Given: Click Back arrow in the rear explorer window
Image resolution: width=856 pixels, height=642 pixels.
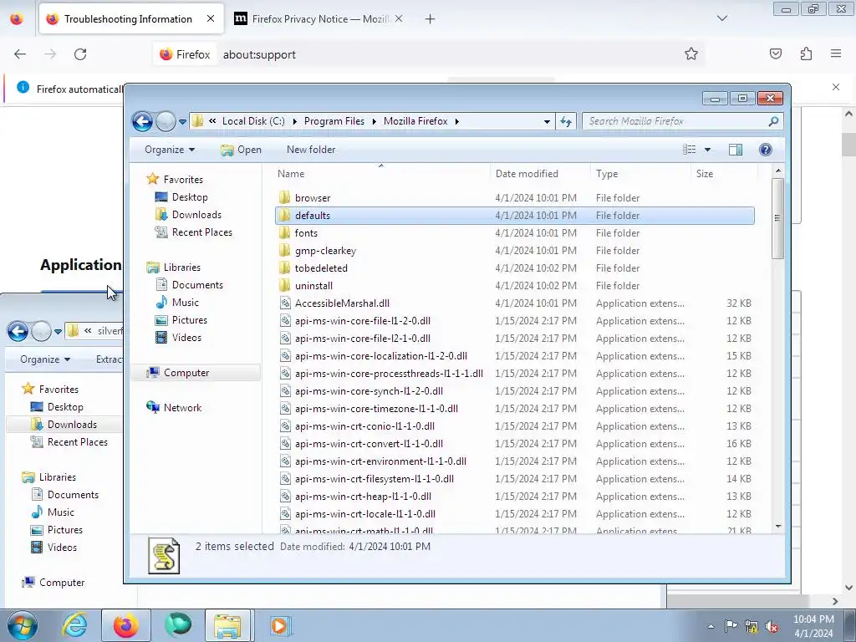Looking at the screenshot, I should click(x=18, y=331).
